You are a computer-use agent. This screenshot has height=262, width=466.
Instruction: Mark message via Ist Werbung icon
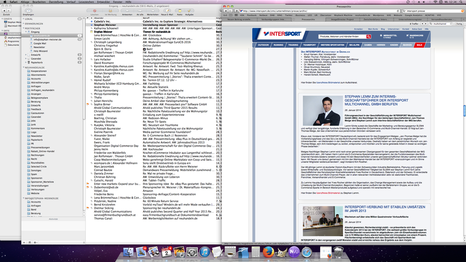point(110,11)
